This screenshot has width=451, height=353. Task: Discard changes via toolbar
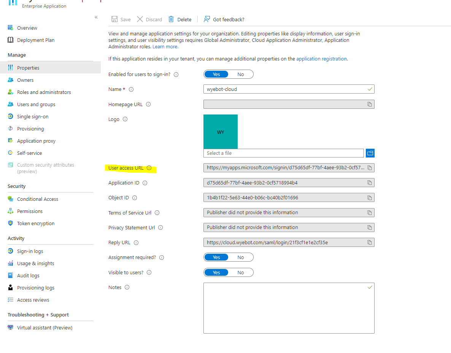[x=149, y=19]
